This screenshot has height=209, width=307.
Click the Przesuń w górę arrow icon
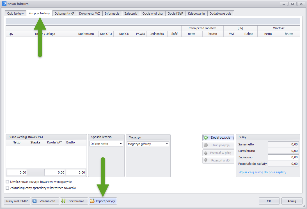click(x=206, y=153)
